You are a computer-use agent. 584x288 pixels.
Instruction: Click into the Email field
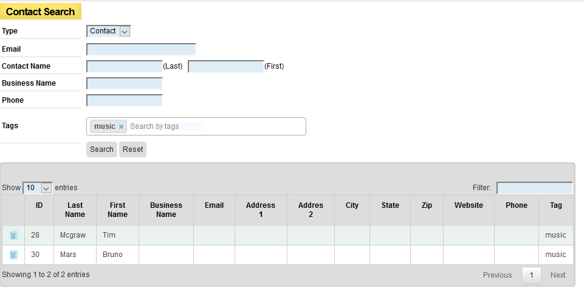click(141, 49)
